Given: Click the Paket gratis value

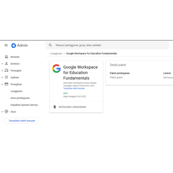Looking at the screenshot, I should (x=116, y=77).
